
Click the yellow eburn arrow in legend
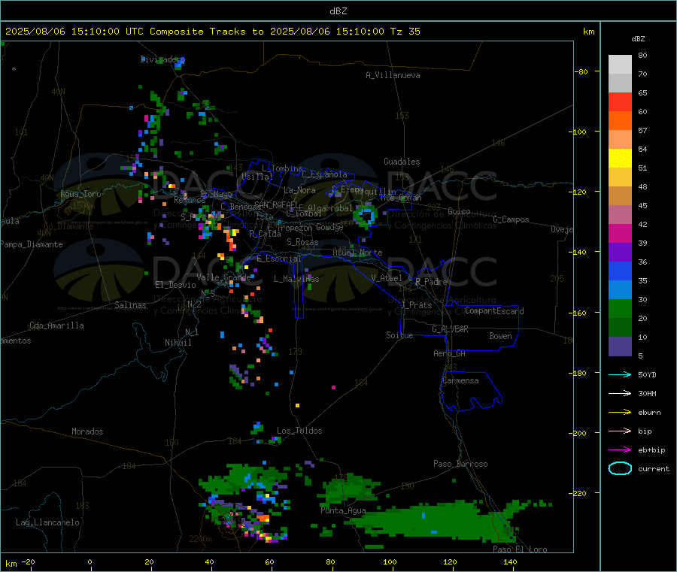coord(620,413)
